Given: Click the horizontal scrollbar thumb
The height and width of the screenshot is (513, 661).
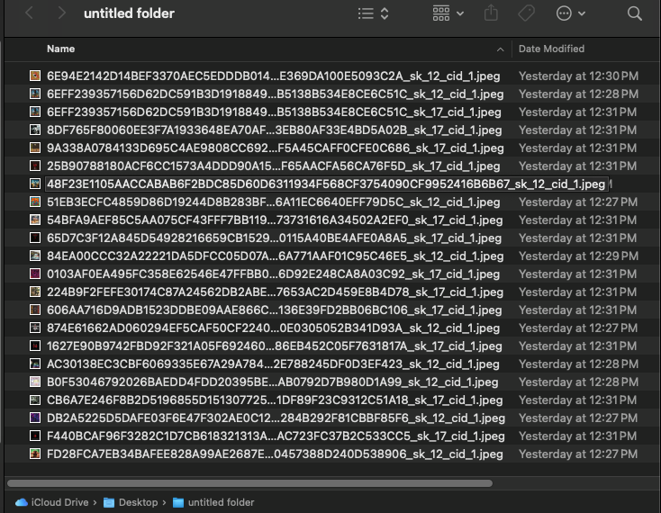Looking at the screenshot, I should [249, 483].
